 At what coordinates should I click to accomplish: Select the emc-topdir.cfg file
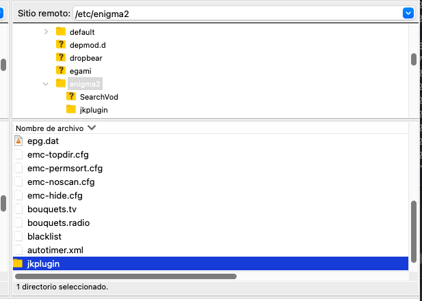(58, 154)
